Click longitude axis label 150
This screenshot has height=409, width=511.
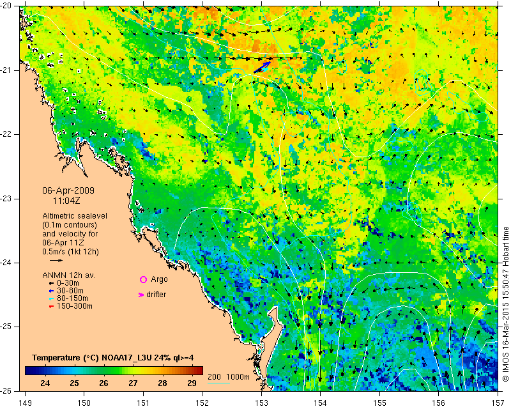tap(84, 403)
